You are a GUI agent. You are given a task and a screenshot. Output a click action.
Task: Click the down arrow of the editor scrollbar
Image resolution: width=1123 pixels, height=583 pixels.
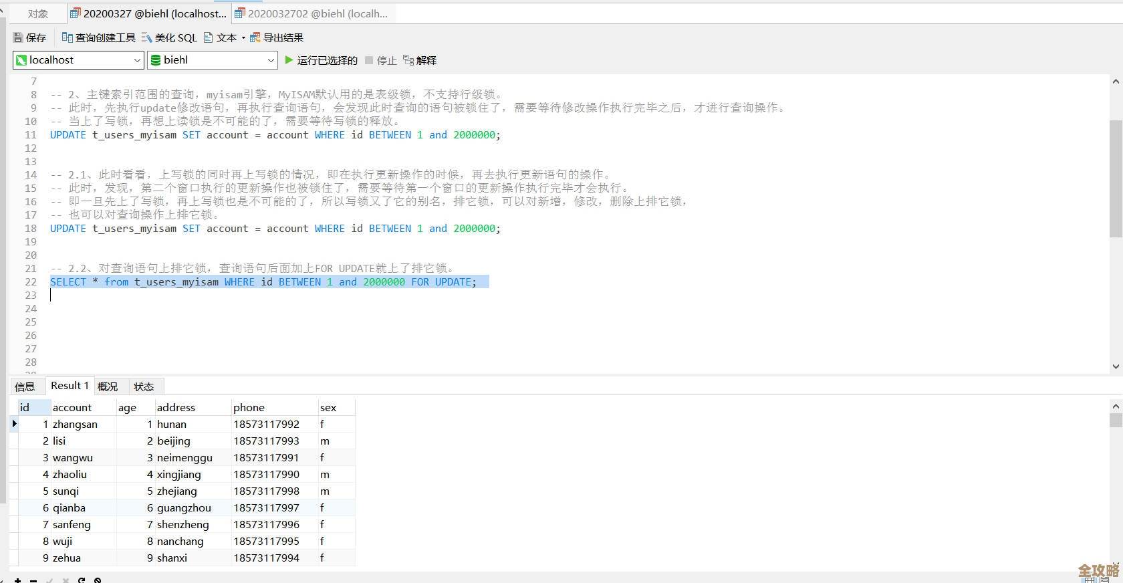1116,366
